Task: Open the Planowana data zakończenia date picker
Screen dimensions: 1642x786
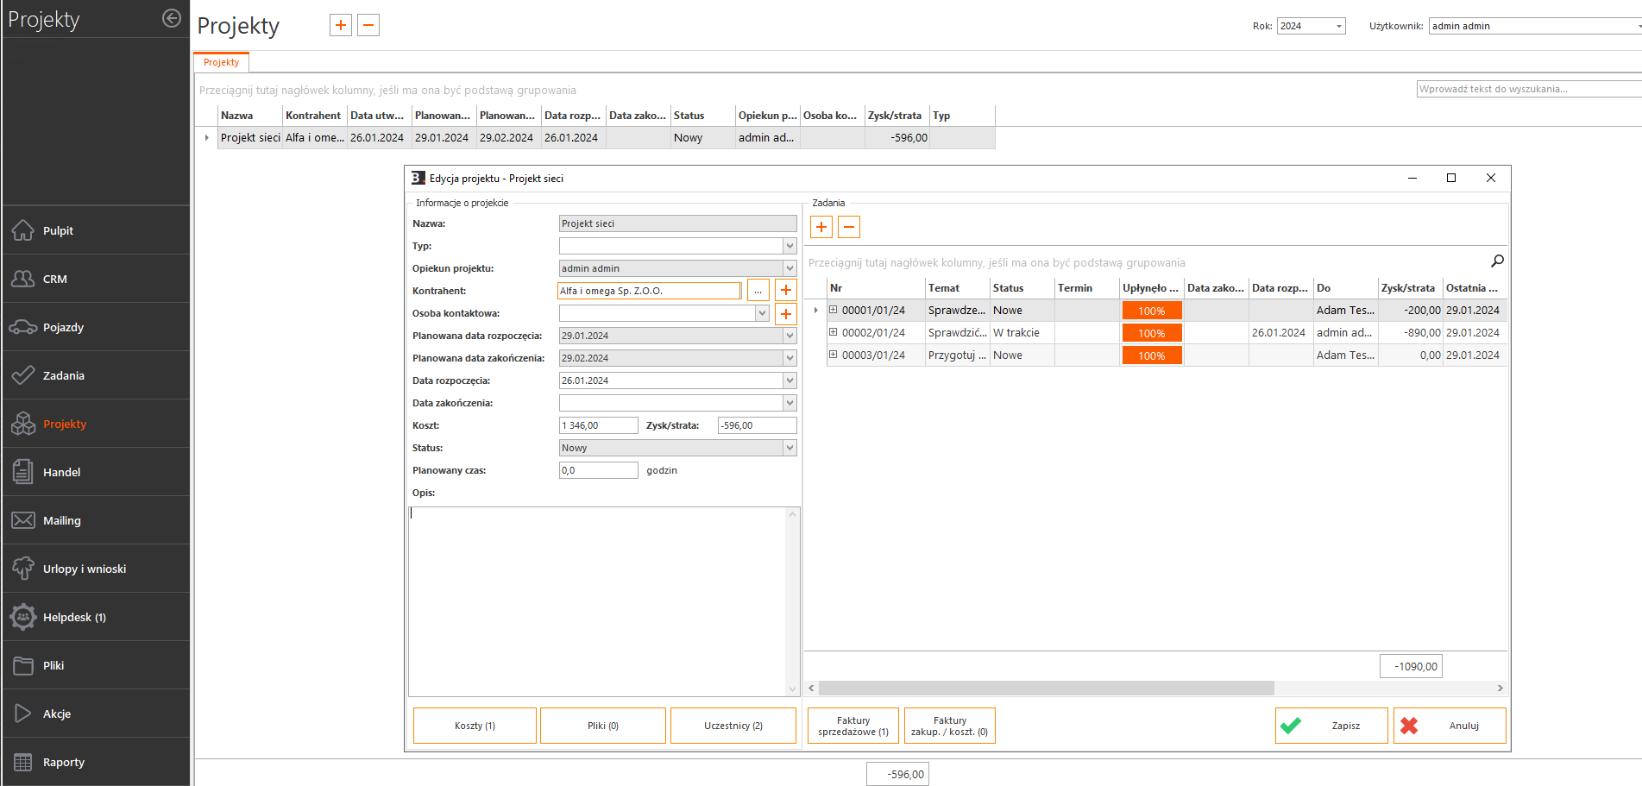Action: pyautogui.click(x=790, y=358)
